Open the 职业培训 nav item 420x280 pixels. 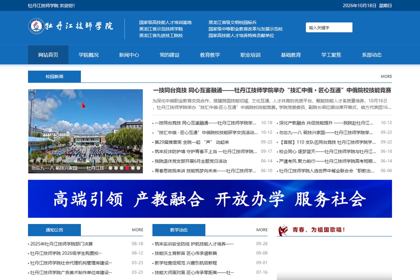[x=250, y=55]
